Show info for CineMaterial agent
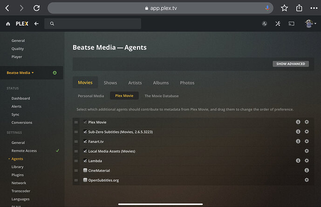This screenshot has width=321, height=207. tap(307, 170)
